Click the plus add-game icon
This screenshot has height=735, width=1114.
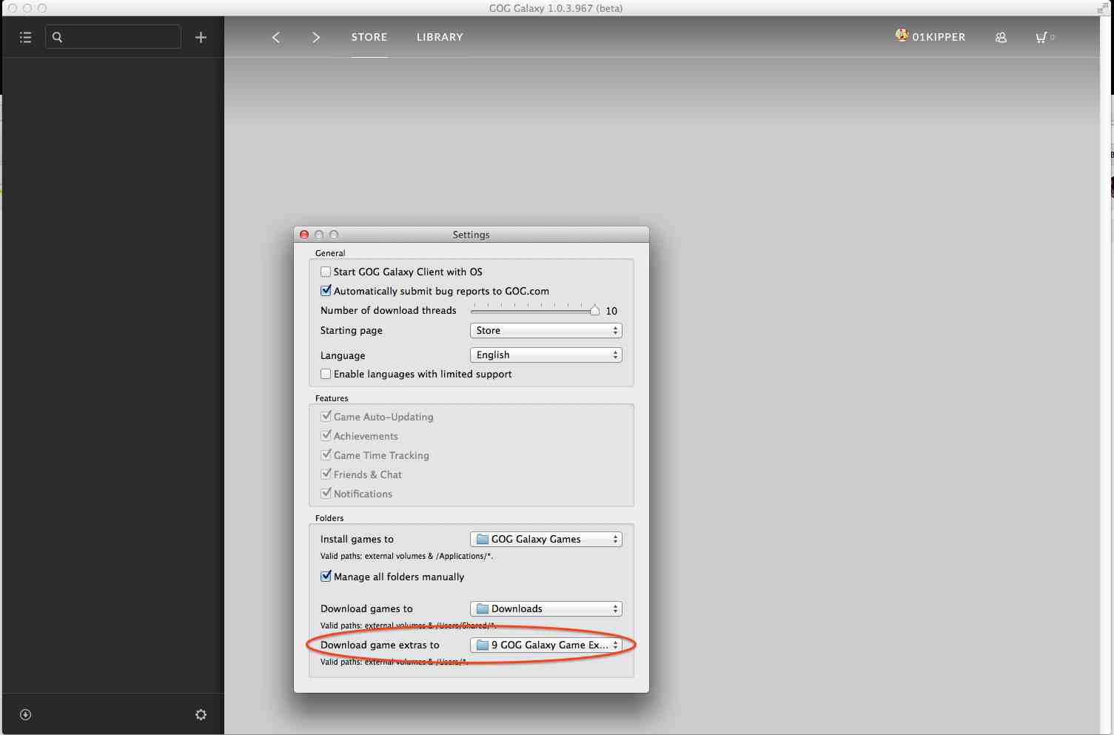[201, 37]
